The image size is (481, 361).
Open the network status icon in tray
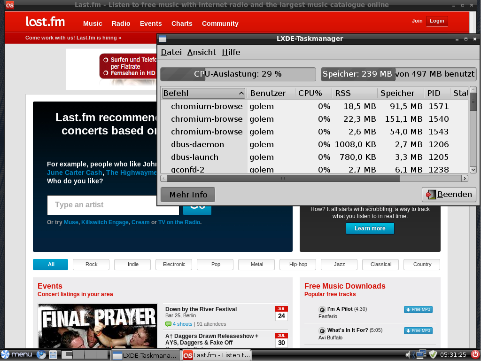pos(421,355)
